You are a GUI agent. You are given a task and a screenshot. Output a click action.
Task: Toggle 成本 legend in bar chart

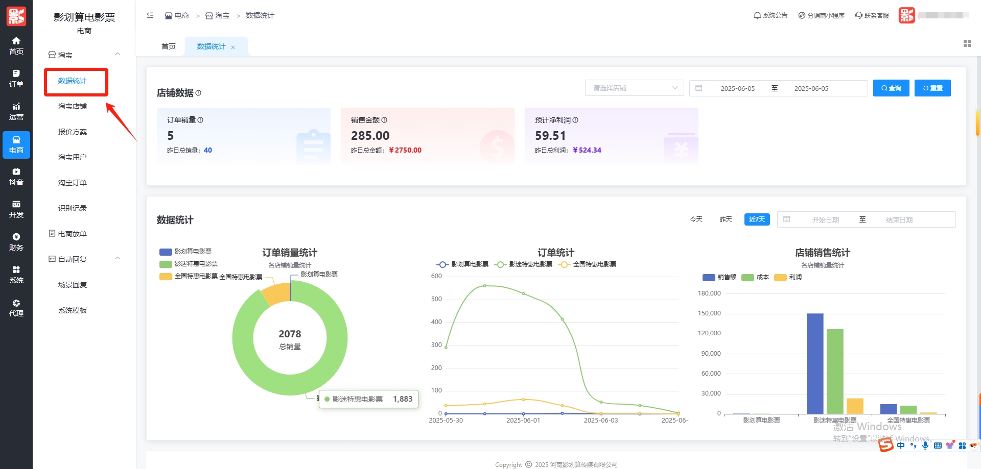pyautogui.click(x=755, y=277)
